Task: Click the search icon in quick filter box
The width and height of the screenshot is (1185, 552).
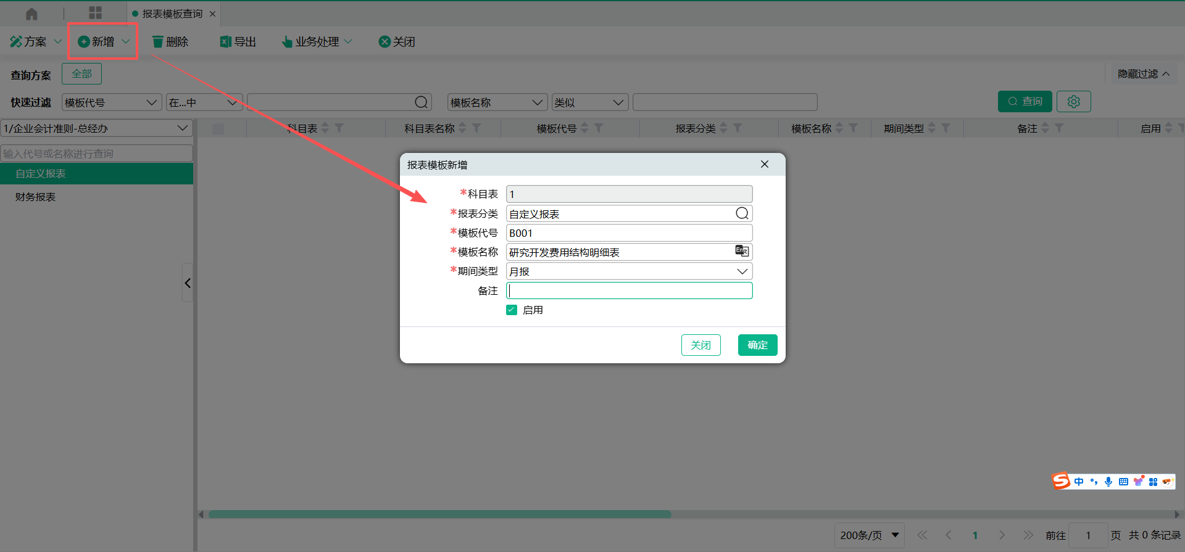Action: [421, 102]
